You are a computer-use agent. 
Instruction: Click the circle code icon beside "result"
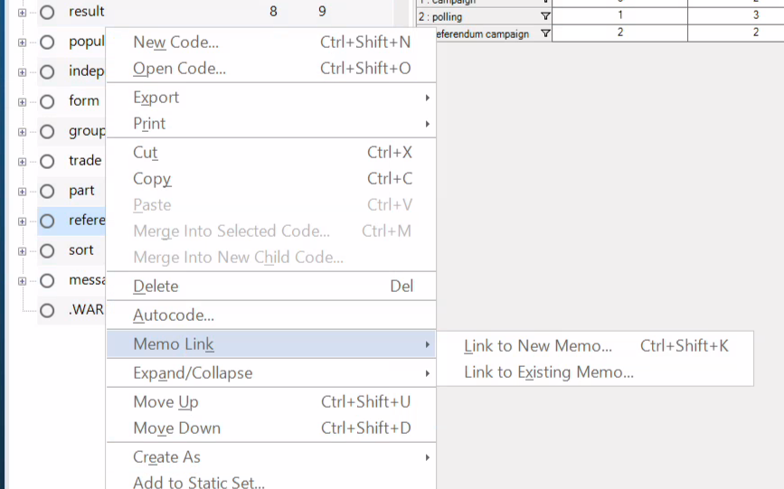47,13
